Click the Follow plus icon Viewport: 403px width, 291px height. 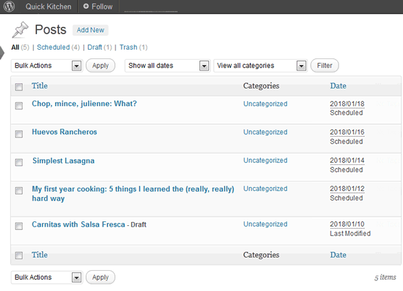pyautogui.click(x=86, y=7)
